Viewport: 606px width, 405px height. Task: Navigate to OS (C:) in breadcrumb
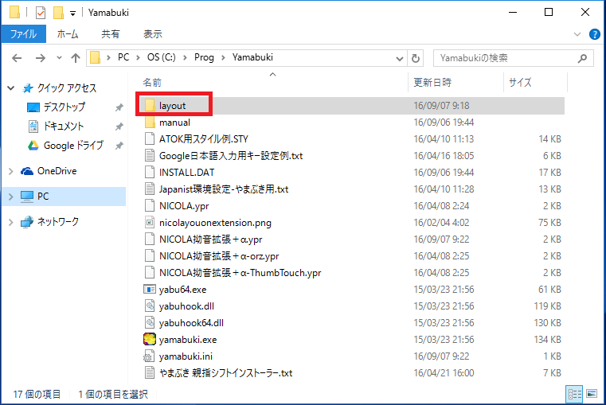point(161,57)
